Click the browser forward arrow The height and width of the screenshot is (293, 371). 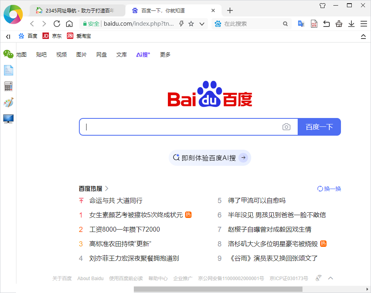(x=44, y=24)
